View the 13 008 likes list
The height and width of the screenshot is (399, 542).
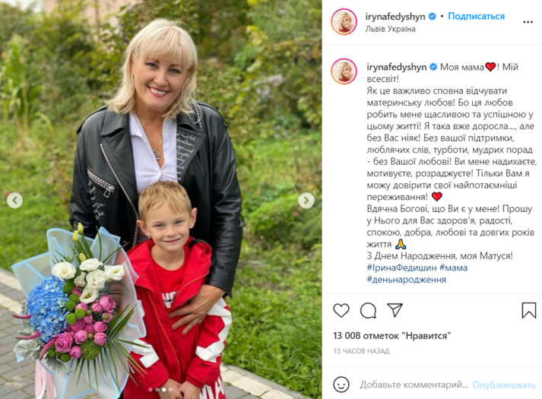coord(392,335)
